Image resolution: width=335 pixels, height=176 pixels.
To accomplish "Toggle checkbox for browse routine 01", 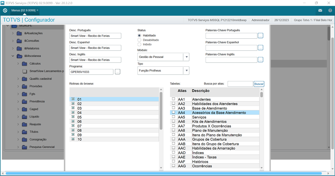I will point(73,99).
